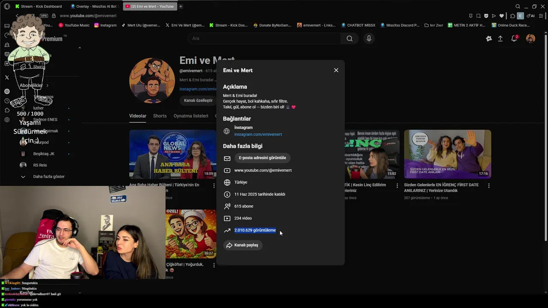Open Ana Baba Haber Bülteni video thumbnail
The width and height of the screenshot is (548, 308).
coord(173,154)
